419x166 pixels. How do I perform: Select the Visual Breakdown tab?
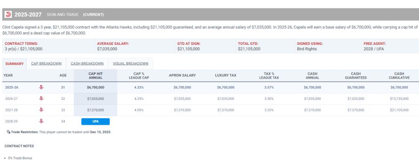click(x=131, y=63)
